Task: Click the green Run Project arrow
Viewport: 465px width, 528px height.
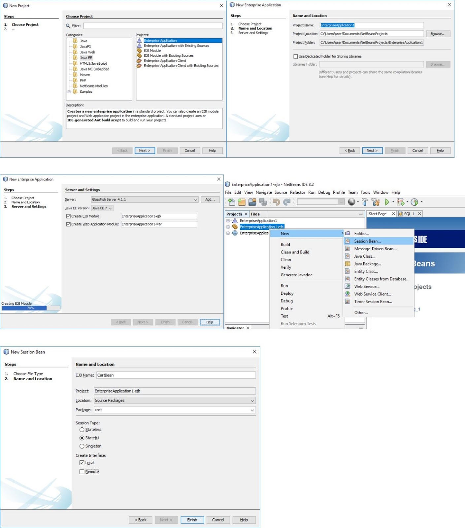Action: pos(387,202)
